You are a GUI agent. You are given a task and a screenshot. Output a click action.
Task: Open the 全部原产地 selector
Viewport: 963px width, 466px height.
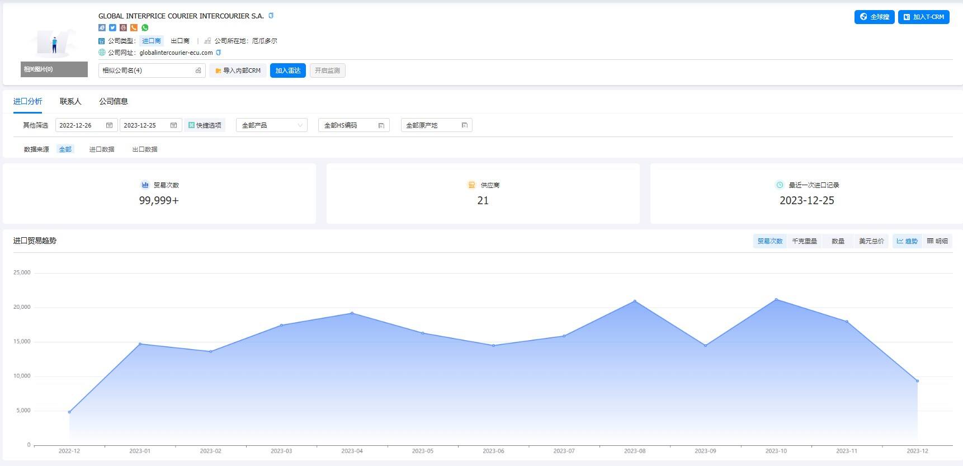(437, 125)
